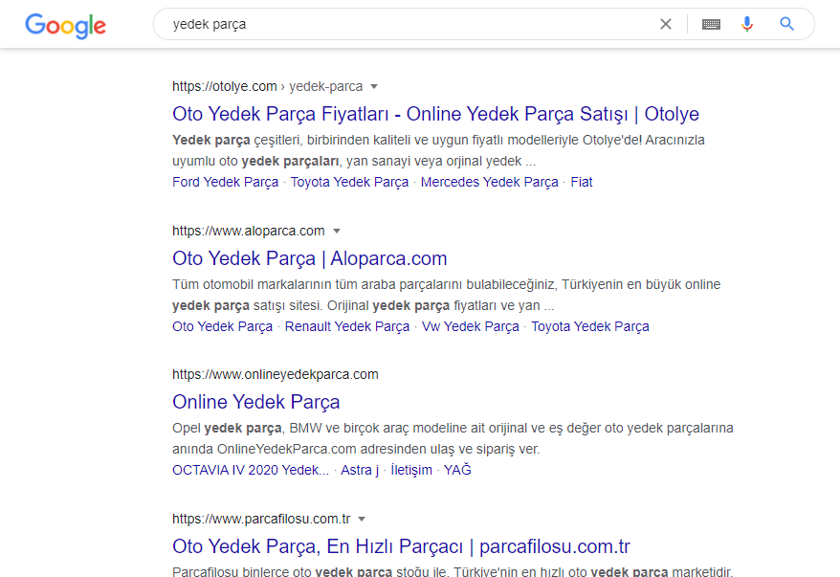Click the Fiat sitelink
Viewport: 840px width, 577px height.
click(581, 182)
